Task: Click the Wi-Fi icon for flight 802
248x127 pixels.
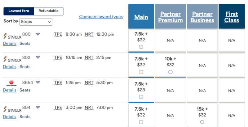Action: 38,57
